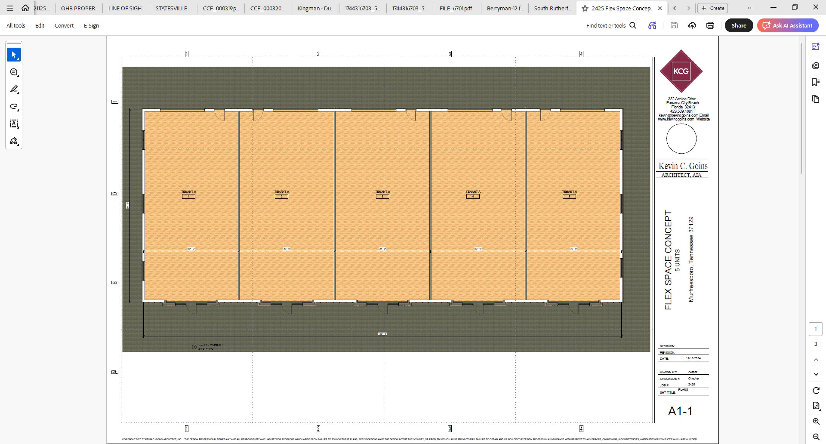Show more tabs with right chevron
This screenshot has height=444, width=826.
[688, 8]
